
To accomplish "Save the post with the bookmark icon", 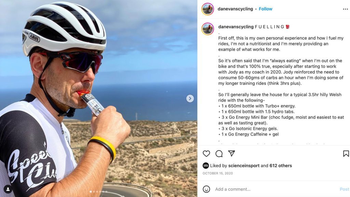I will coord(346,154).
